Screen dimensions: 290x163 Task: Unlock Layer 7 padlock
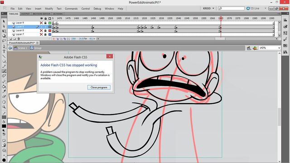click(45, 34)
